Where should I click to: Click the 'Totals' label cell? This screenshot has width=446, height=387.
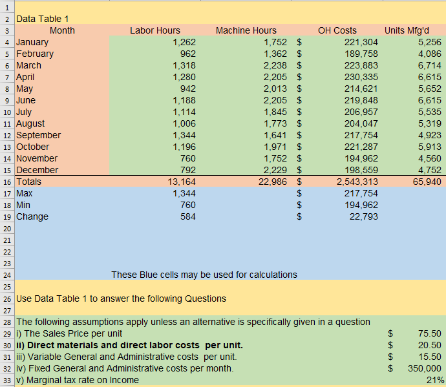[x=62, y=182]
